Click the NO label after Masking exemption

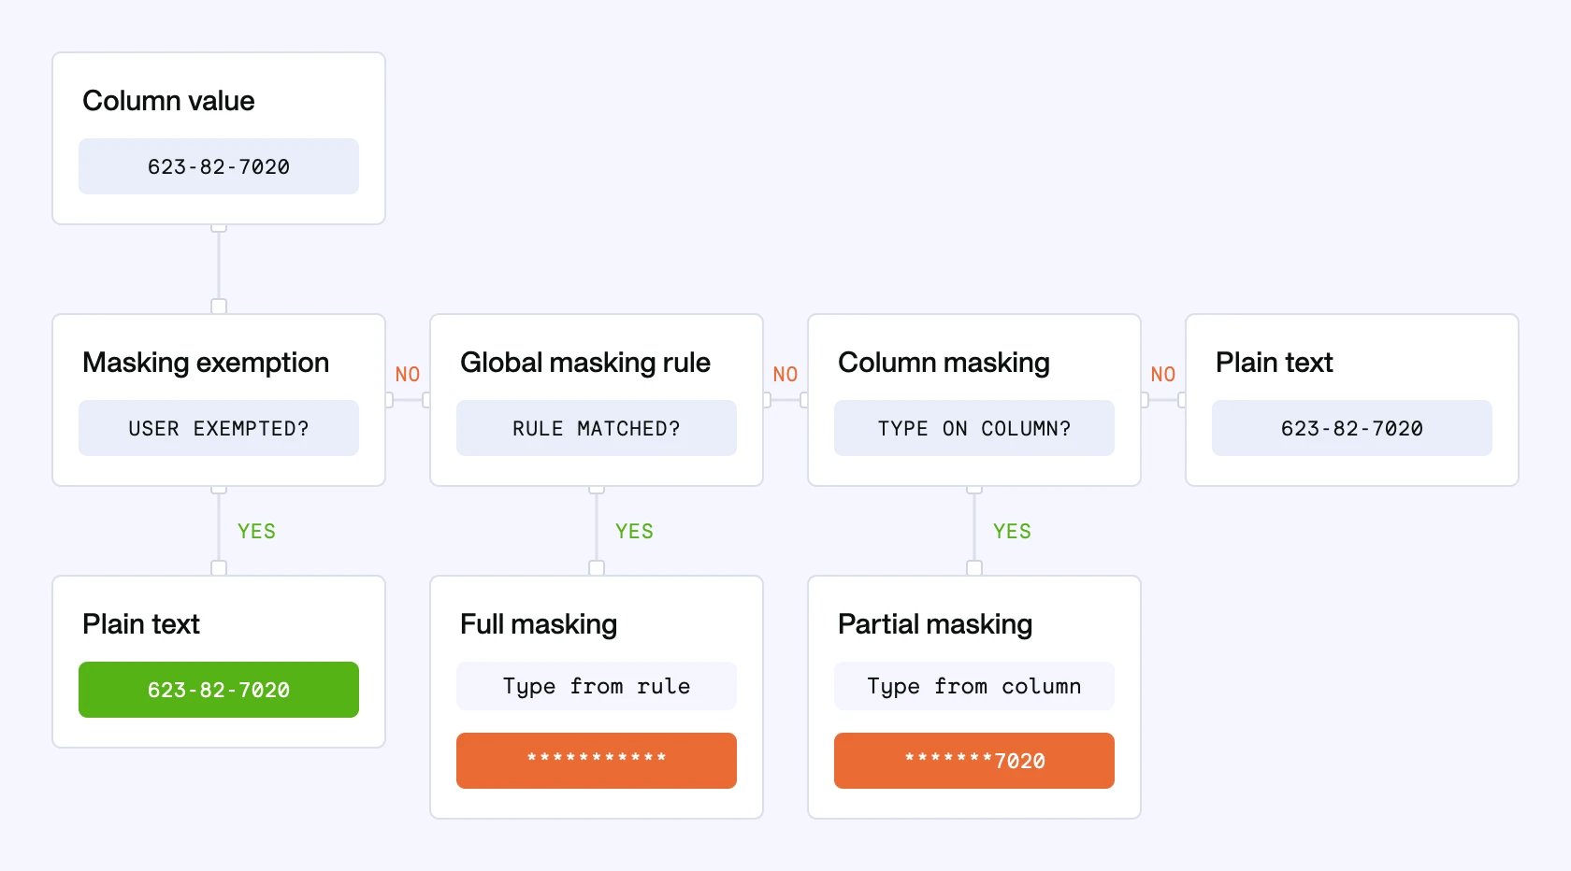click(408, 374)
